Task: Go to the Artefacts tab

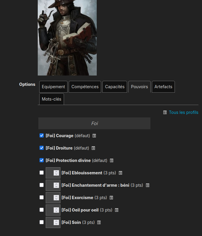Action: coord(163,87)
